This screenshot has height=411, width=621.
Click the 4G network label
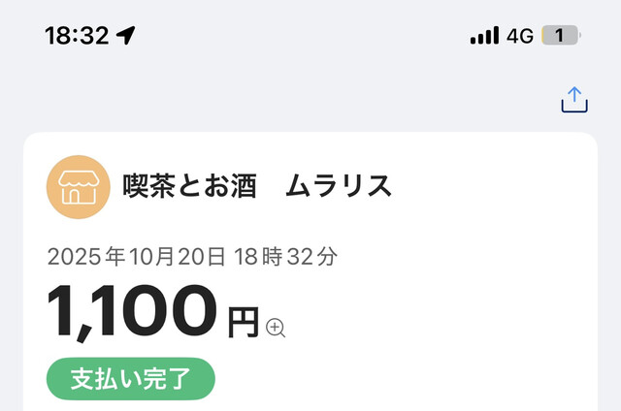point(521,37)
